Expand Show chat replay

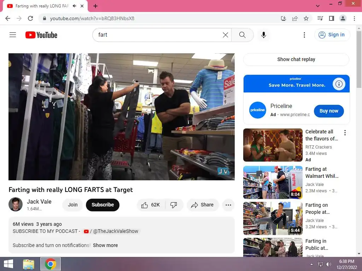point(296,59)
